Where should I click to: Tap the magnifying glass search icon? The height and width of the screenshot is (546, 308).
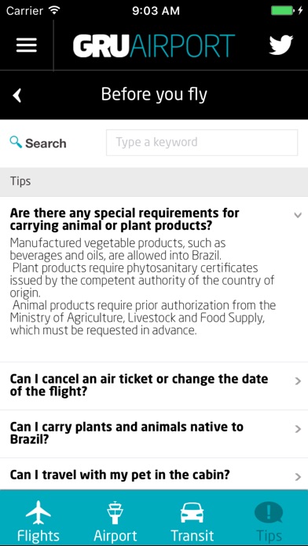(16, 142)
